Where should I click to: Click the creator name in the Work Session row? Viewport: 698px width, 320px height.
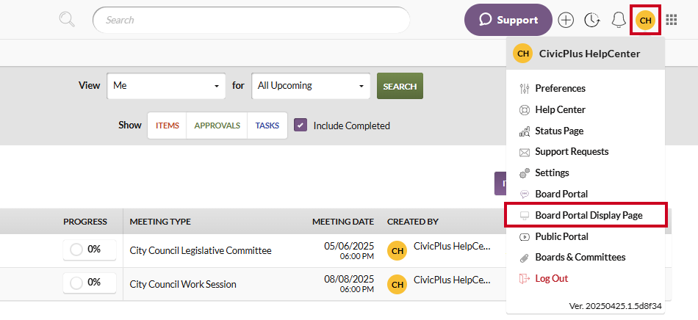pyautogui.click(x=452, y=280)
